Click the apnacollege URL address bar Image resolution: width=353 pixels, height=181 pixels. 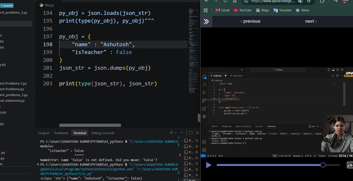273,1
